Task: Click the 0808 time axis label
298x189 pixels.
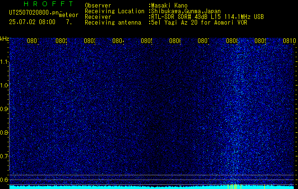Action: tap(232, 41)
